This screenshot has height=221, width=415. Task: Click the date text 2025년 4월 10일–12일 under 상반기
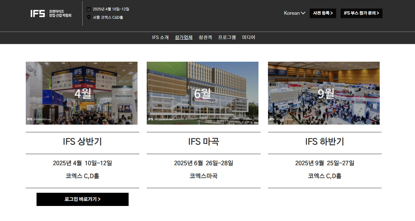coord(82,163)
